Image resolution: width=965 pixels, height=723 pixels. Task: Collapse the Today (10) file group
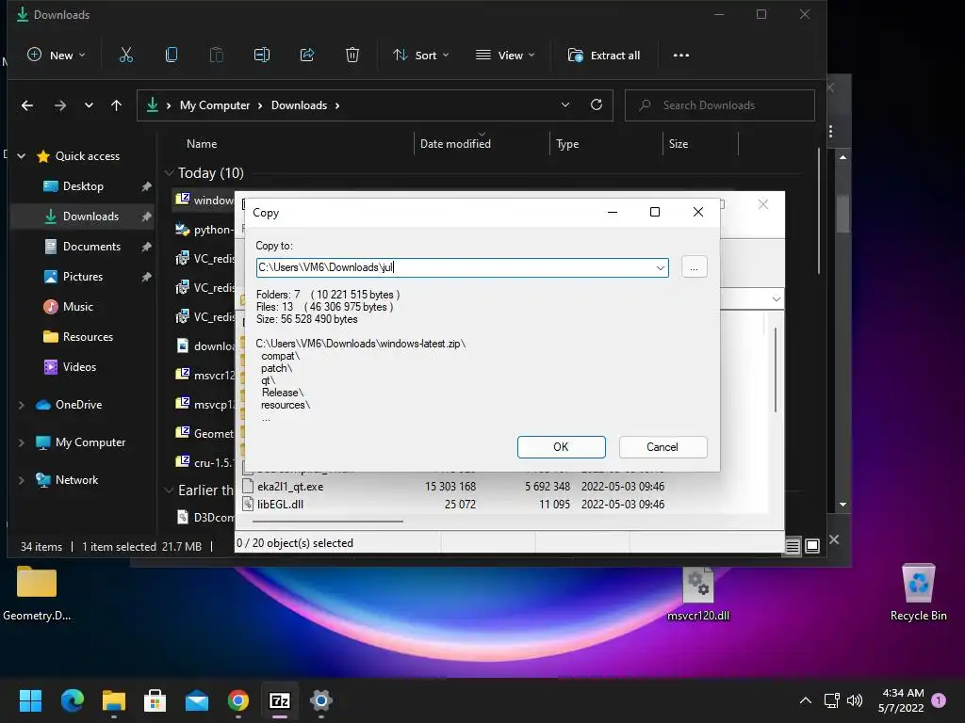click(x=170, y=173)
